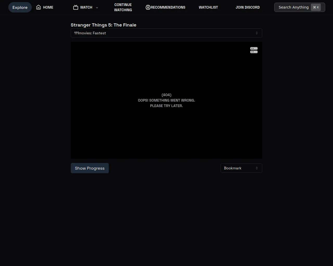
Task: Click the HOME text label
Action: pyautogui.click(x=48, y=7)
